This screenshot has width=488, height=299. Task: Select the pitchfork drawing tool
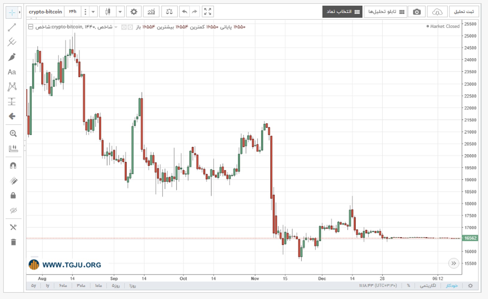(x=12, y=42)
